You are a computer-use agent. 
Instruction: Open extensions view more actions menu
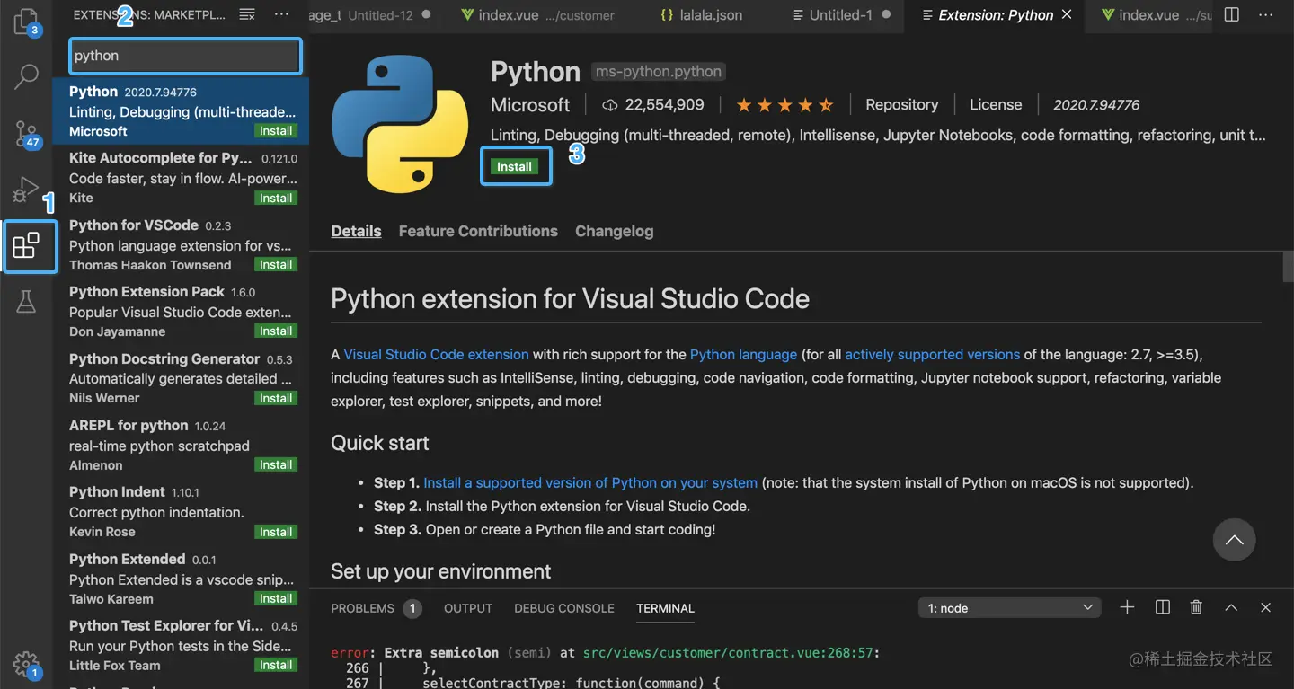tap(281, 15)
